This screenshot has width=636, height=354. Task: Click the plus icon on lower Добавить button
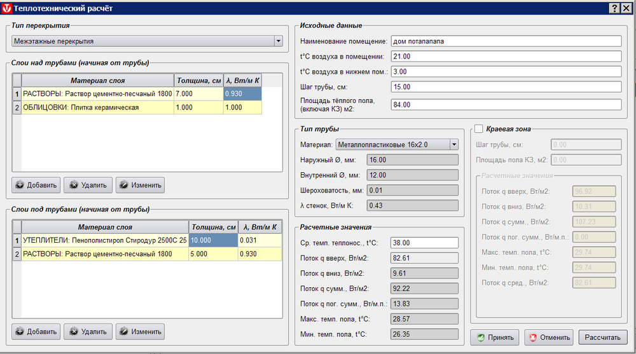(x=19, y=332)
